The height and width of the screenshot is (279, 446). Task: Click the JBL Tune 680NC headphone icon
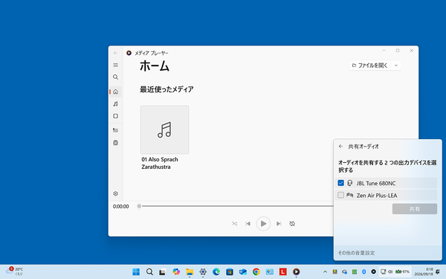350,183
